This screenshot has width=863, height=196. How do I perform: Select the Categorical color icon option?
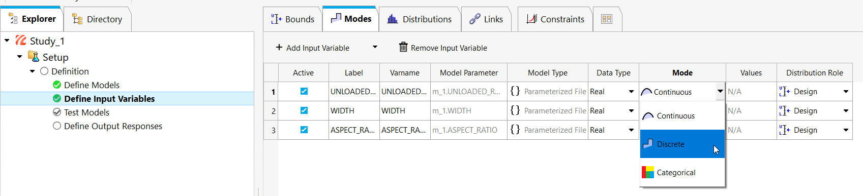[647, 172]
